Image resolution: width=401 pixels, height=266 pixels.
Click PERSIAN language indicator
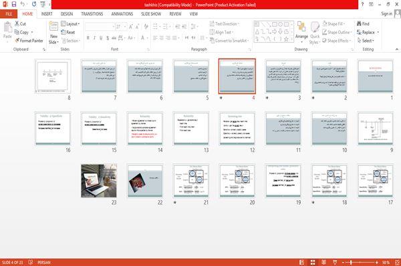pyautogui.click(x=44, y=262)
